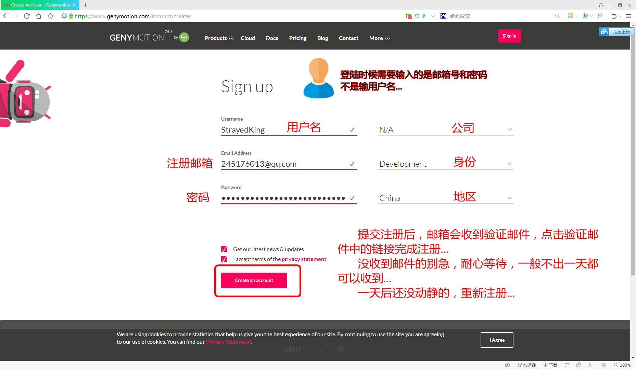Click the I Agree cookie button

tap(497, 340)
